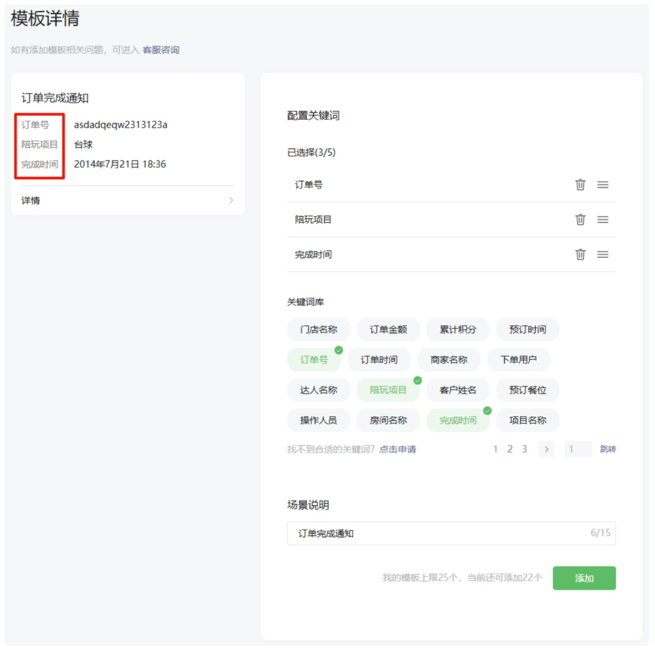Viewport: 655px width, 651px height.
Task: Click the next-page arrow in keyword library pagination
Action: pyautogui.click(x=546, y=449)
